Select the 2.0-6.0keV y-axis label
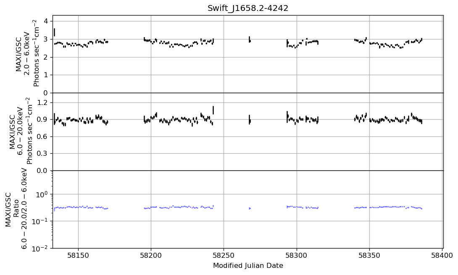The width and height of the screenshot is (458, 275). pyautogui.click(x=27, y=53)
